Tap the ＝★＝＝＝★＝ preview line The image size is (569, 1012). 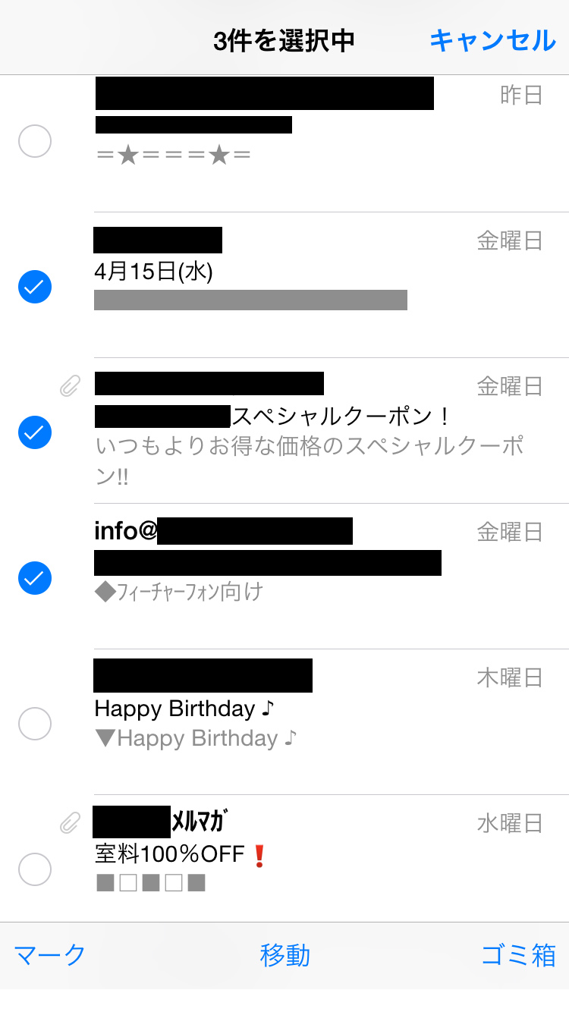174,156
